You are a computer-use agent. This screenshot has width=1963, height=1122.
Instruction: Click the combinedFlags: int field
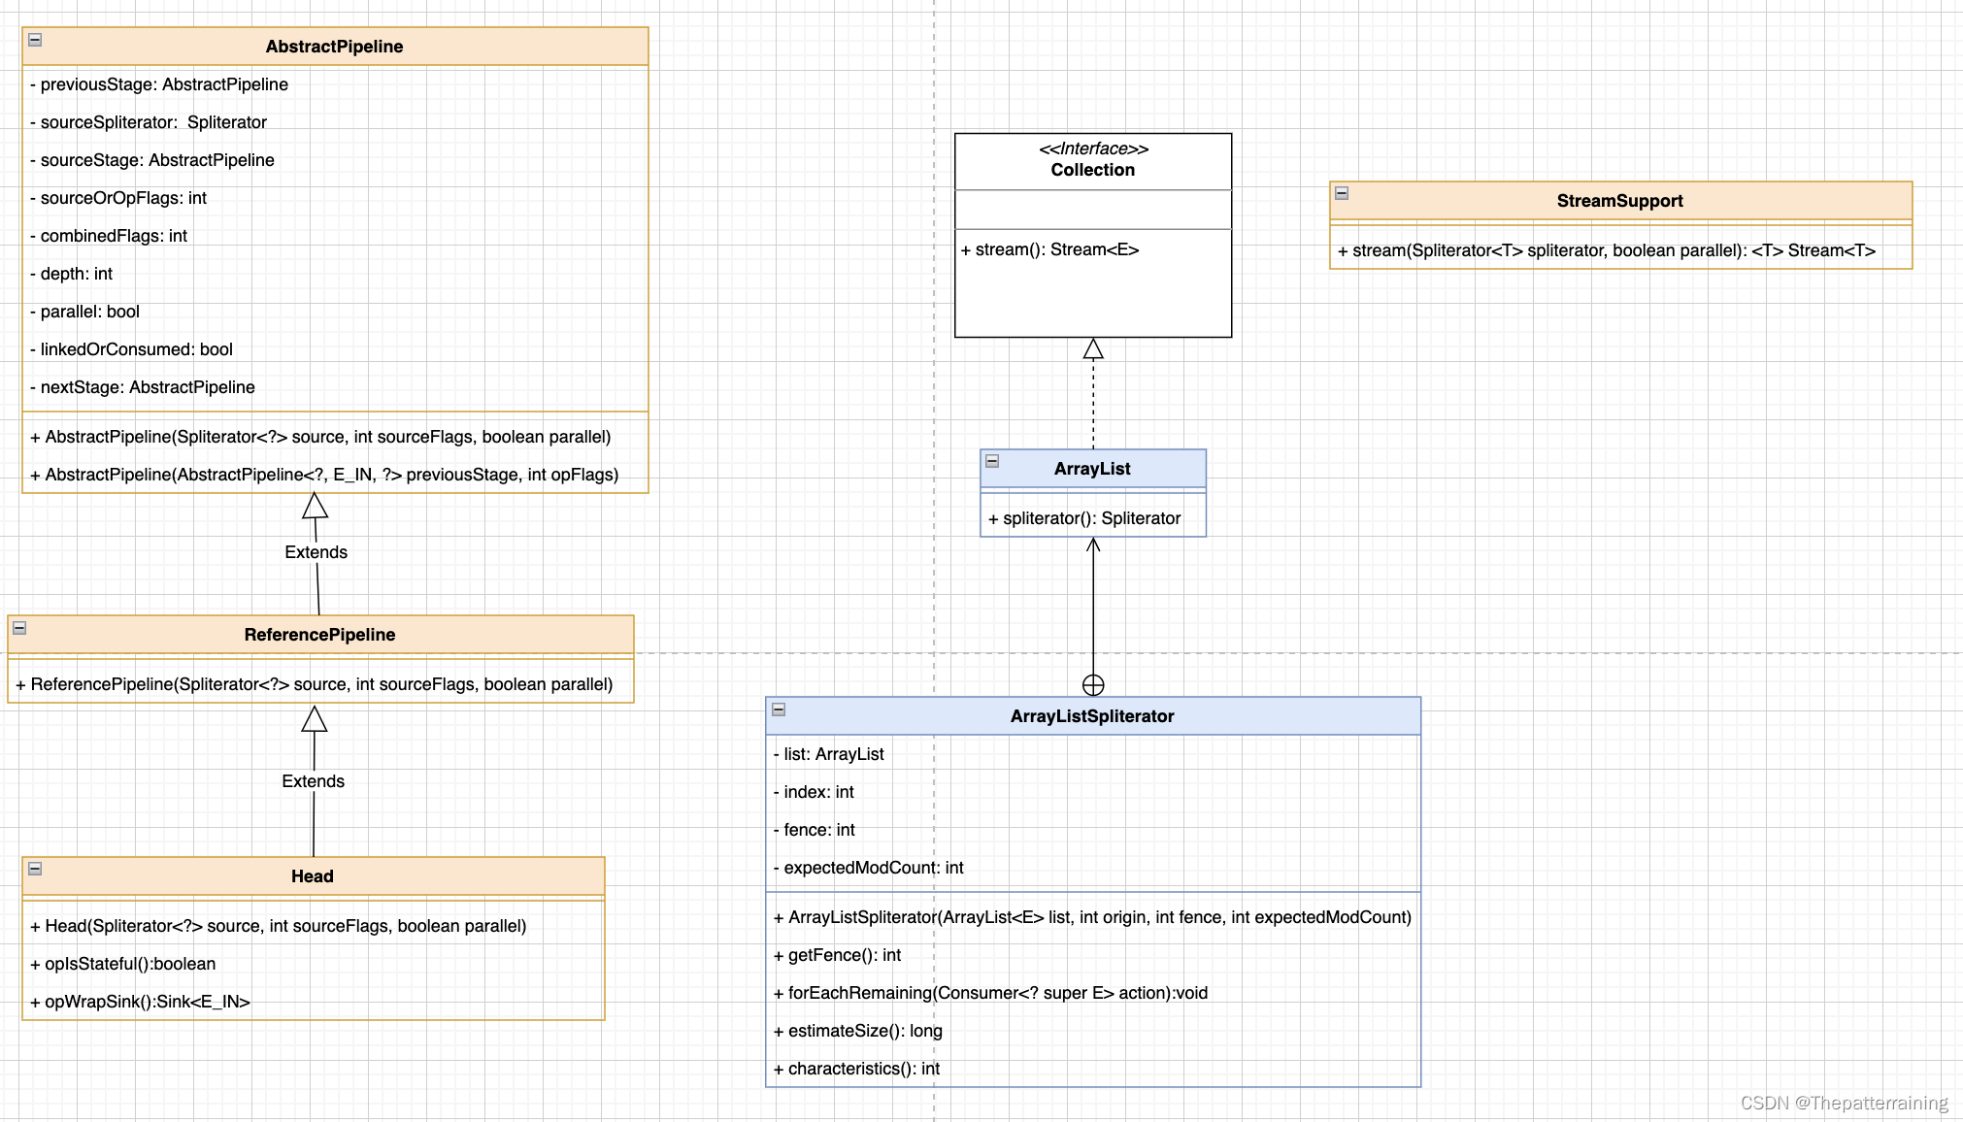335,236
